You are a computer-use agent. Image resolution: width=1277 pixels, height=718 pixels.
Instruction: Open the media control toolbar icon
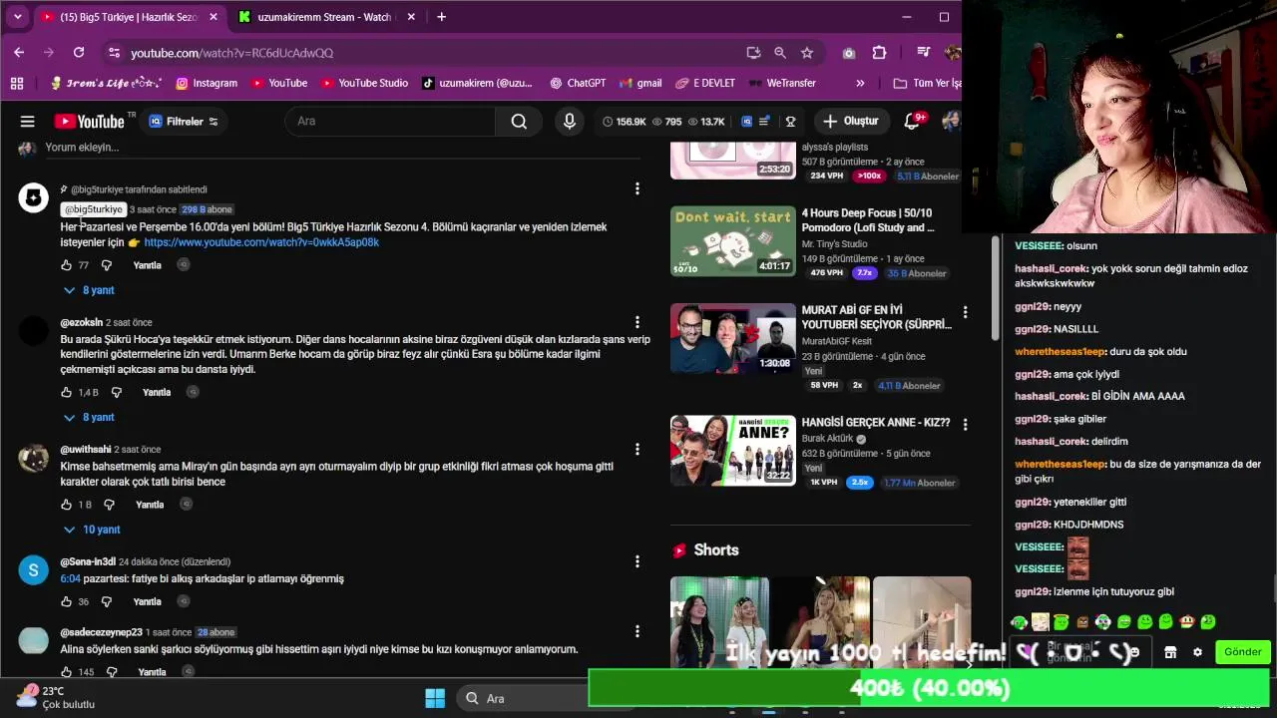tap(924, 53)
